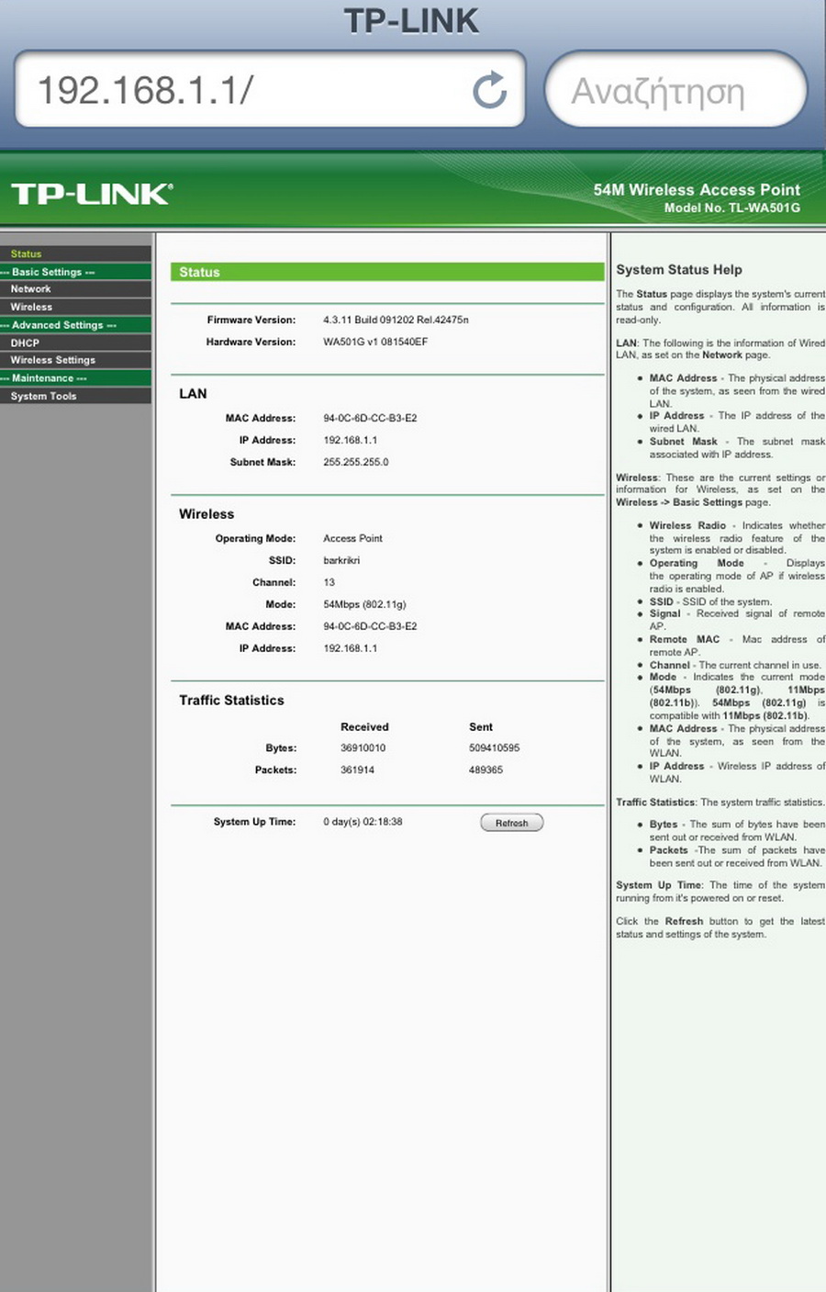This screenshot has height=1292, width=826.
Task: Open the Status menu item
Action: pos(75,253)
